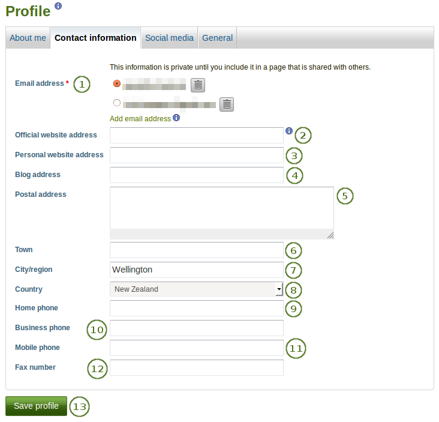Viewport: 439px width, 422px height.
Task: Click the Mobile phone input field
Action: coord(196,348)
